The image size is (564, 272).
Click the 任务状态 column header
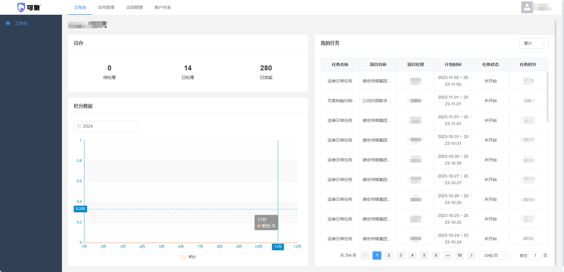point(491,64)
